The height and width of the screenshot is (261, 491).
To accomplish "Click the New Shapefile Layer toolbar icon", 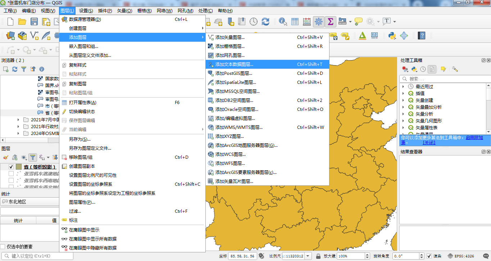I will coord(34,36).
